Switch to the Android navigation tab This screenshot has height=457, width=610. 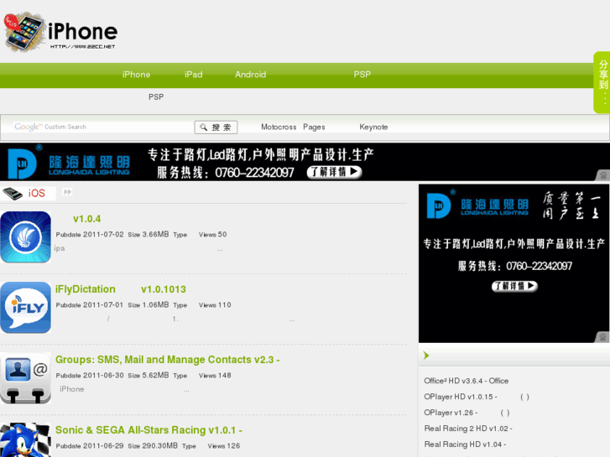click(x=251, y=75)
